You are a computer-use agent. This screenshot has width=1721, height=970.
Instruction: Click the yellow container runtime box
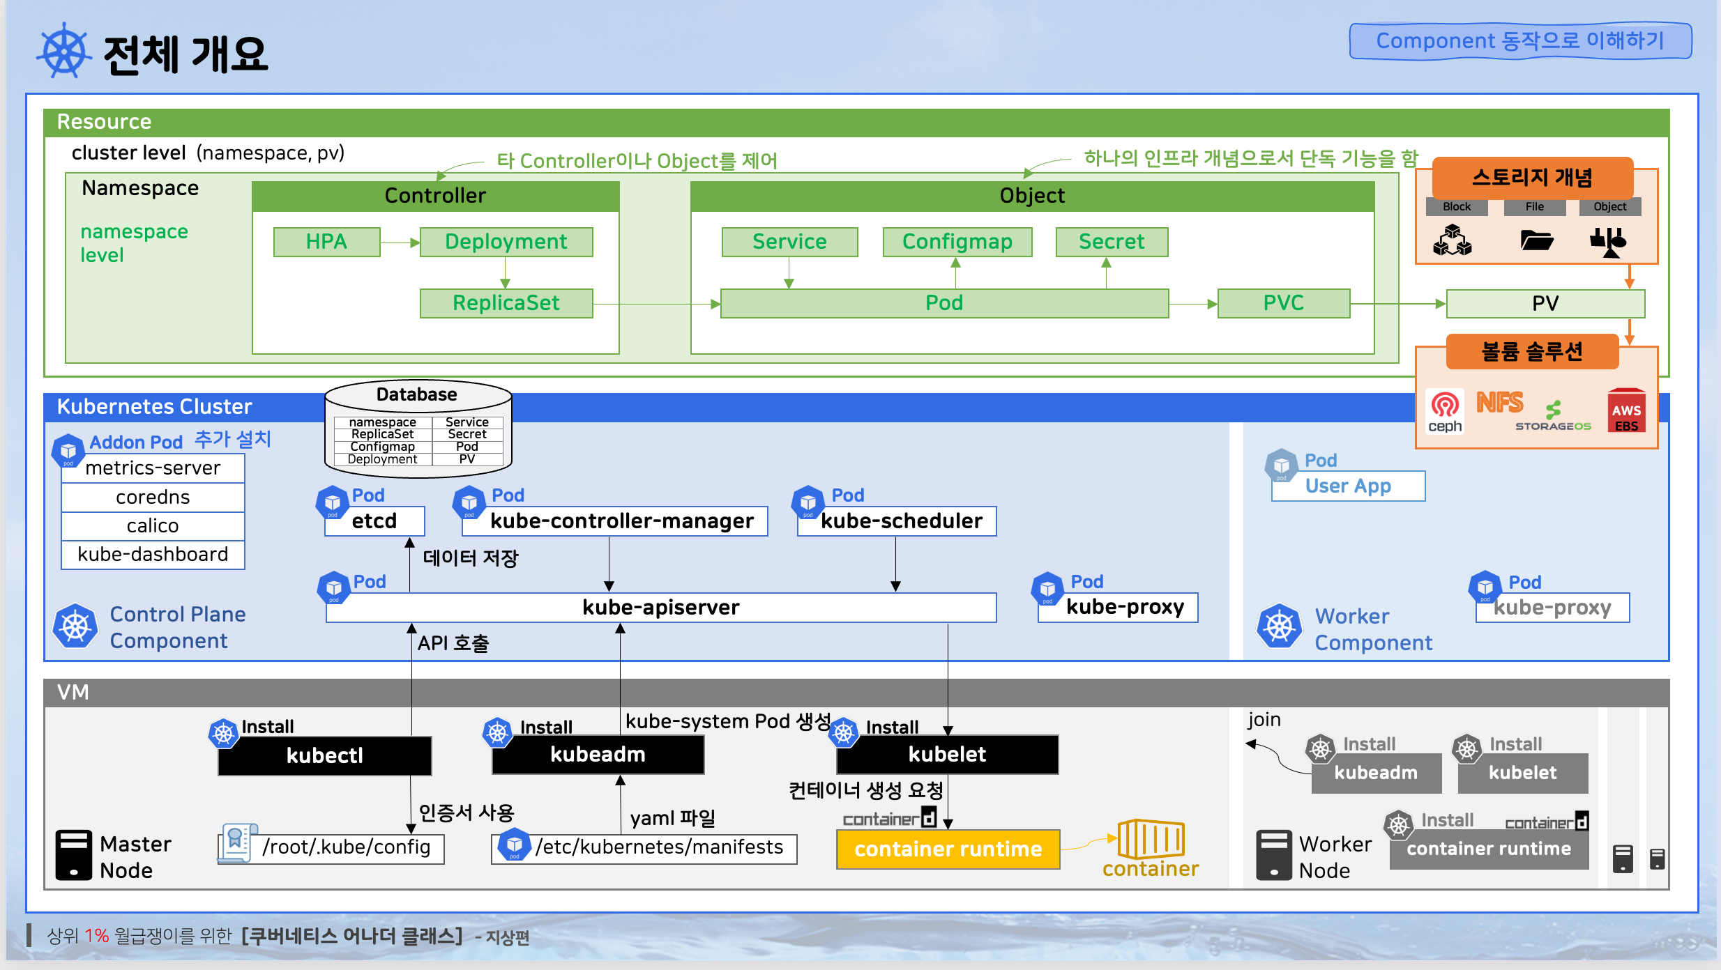click(948, 849)
